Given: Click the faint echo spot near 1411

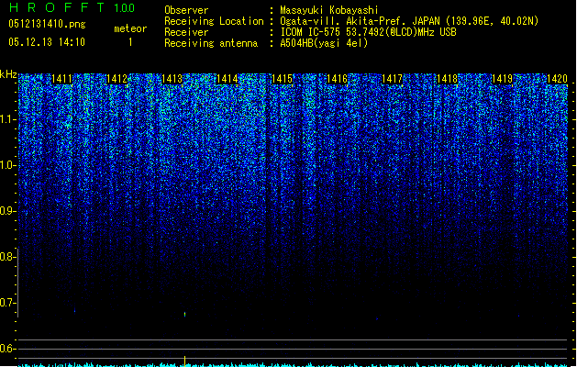Looking at the screenshot, I should point(74,310).
